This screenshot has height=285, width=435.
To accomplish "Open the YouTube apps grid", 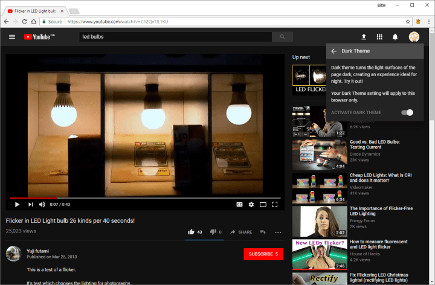I will pyautogui.click(x=379, y=37).
